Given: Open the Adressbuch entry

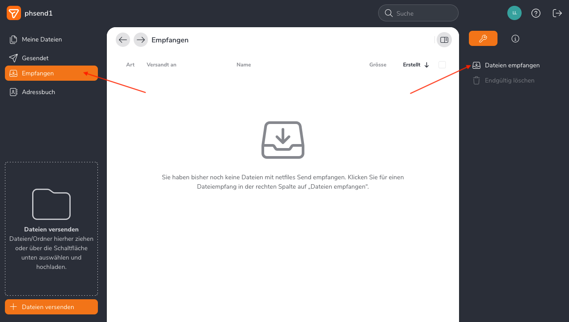Looking at the screenshot, I should click(x=38, y=92).
